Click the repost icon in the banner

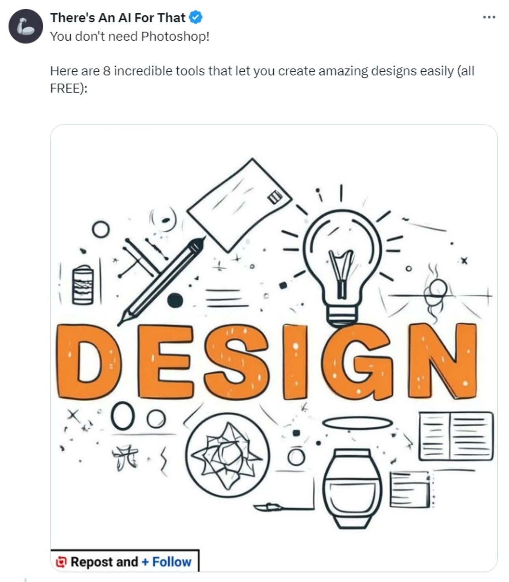coord(61,562)
